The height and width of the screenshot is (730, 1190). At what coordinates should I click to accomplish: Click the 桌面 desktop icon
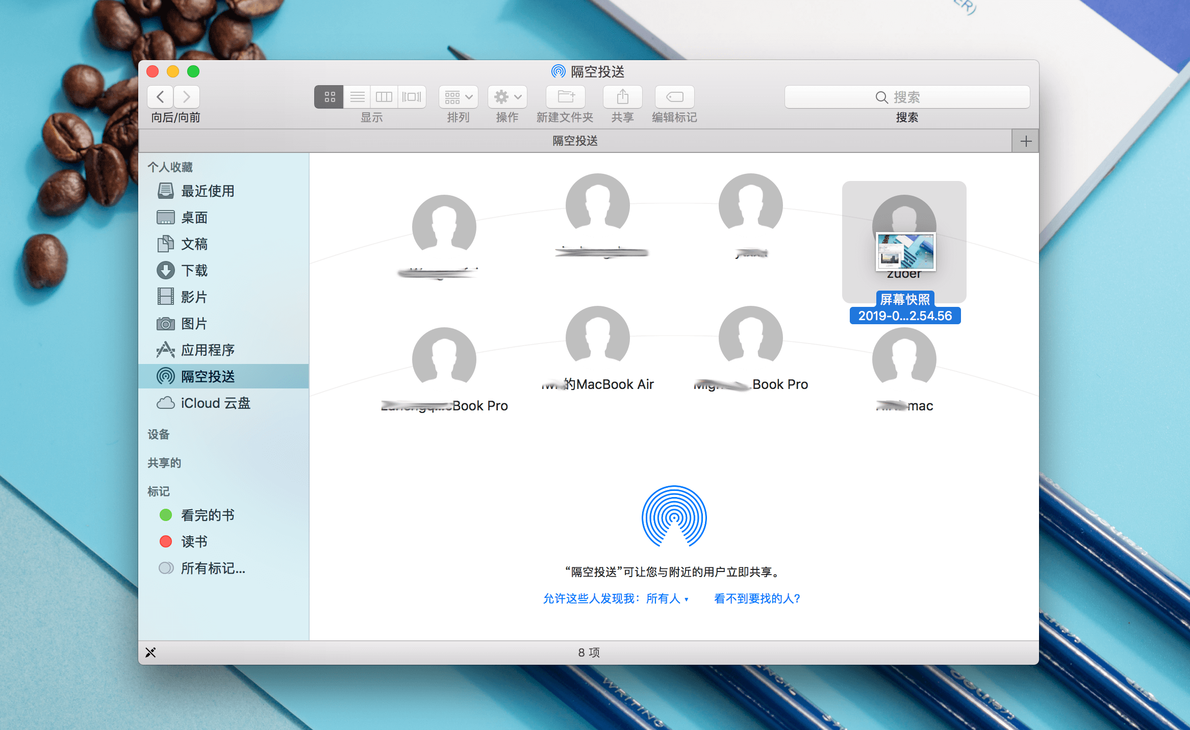tap(165, 218)
